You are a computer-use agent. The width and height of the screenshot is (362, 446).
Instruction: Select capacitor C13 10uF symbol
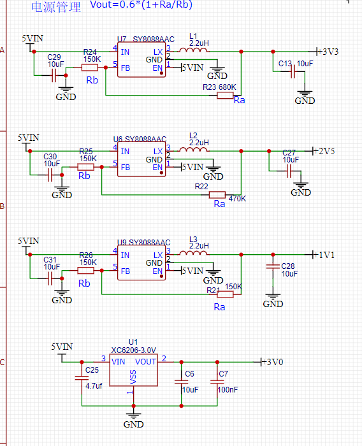pos(293,71)
